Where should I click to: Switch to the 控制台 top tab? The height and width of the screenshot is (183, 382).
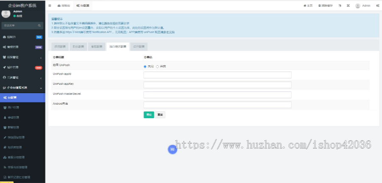pos(64,6)
